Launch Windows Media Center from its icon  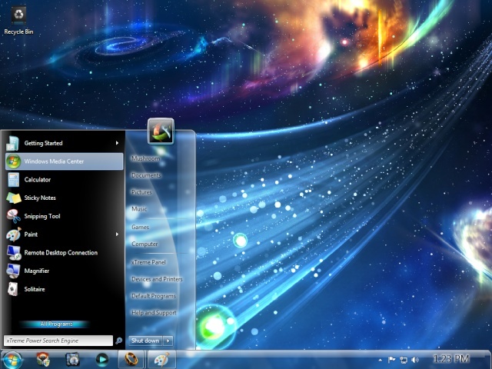point(14,161)
